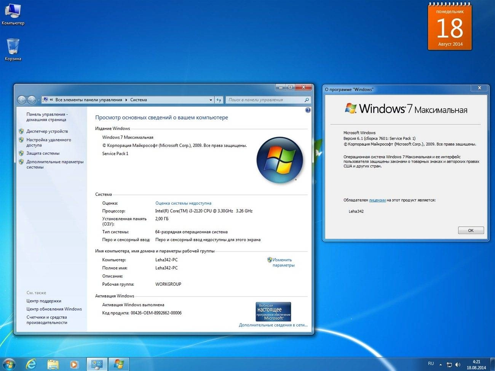Click 'Изменить параметры' link
The height and width of the screenshot is (371, 495).
click(x=283, y=263)
